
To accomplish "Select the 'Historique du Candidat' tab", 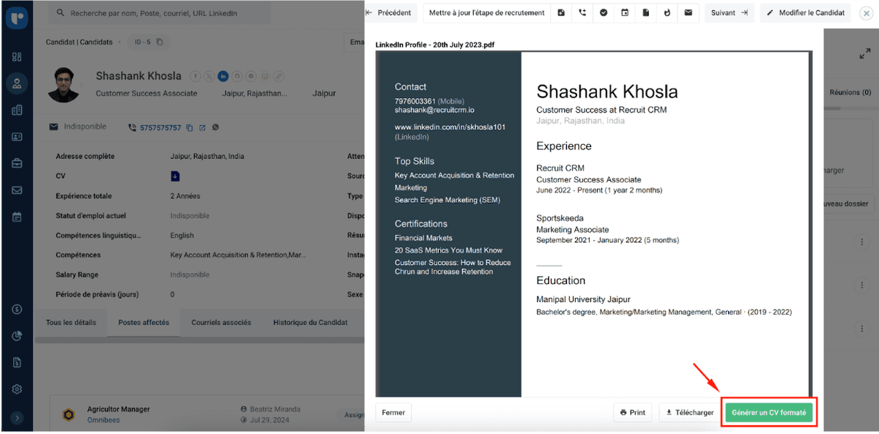I will tap(311, 323).
